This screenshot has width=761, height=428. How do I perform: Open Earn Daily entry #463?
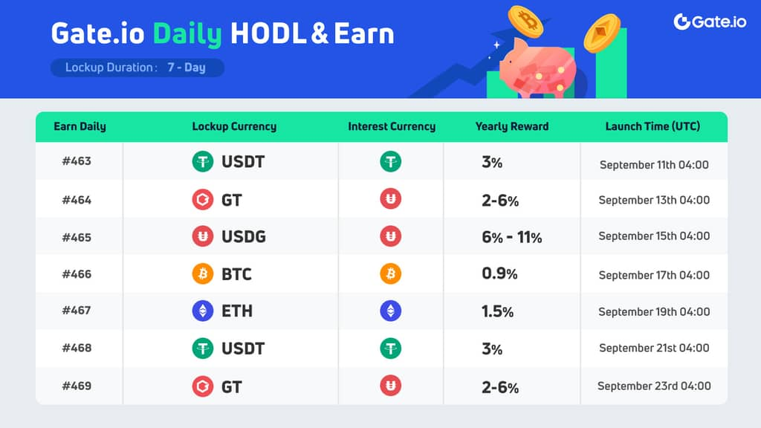[77, 161]
